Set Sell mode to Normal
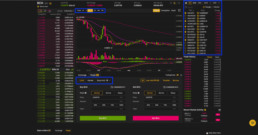Viewport: 258px width, 135px height. [150, 93]
